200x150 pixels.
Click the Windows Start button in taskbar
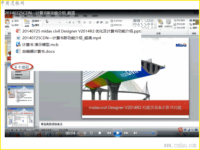[8, 135]
